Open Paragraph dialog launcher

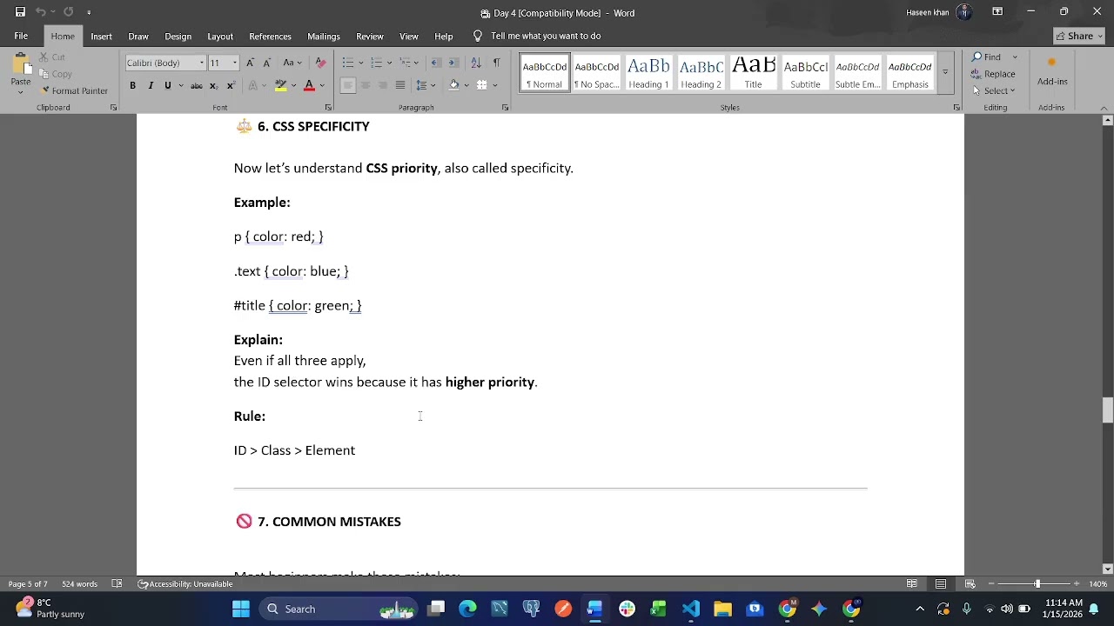coord(505,108)
